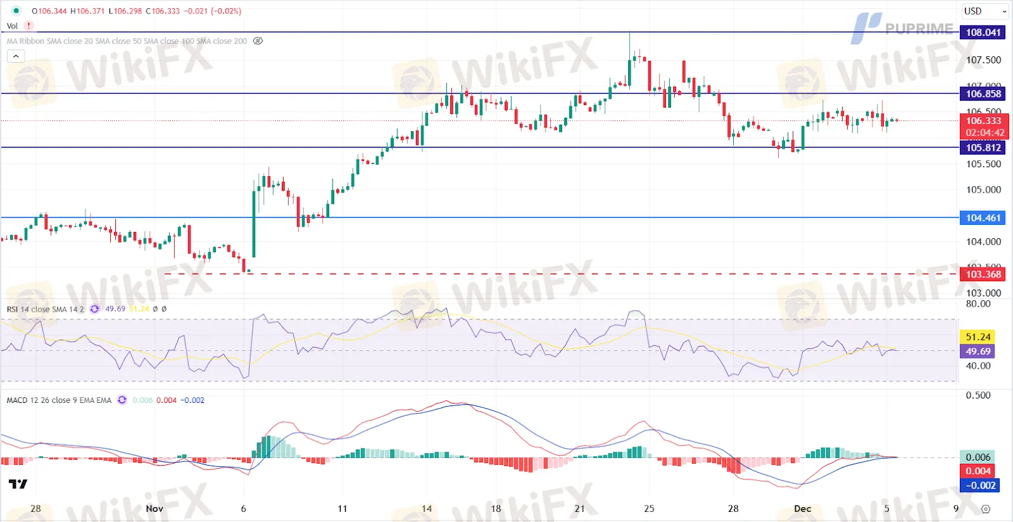Click the 80.00 RSI scale value

pyautogui.click(x=978, y=304)
